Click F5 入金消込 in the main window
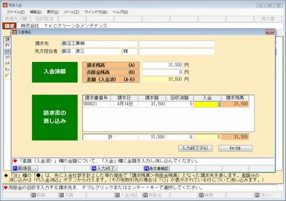The image size is (286, 201). (x=128, y=195)
